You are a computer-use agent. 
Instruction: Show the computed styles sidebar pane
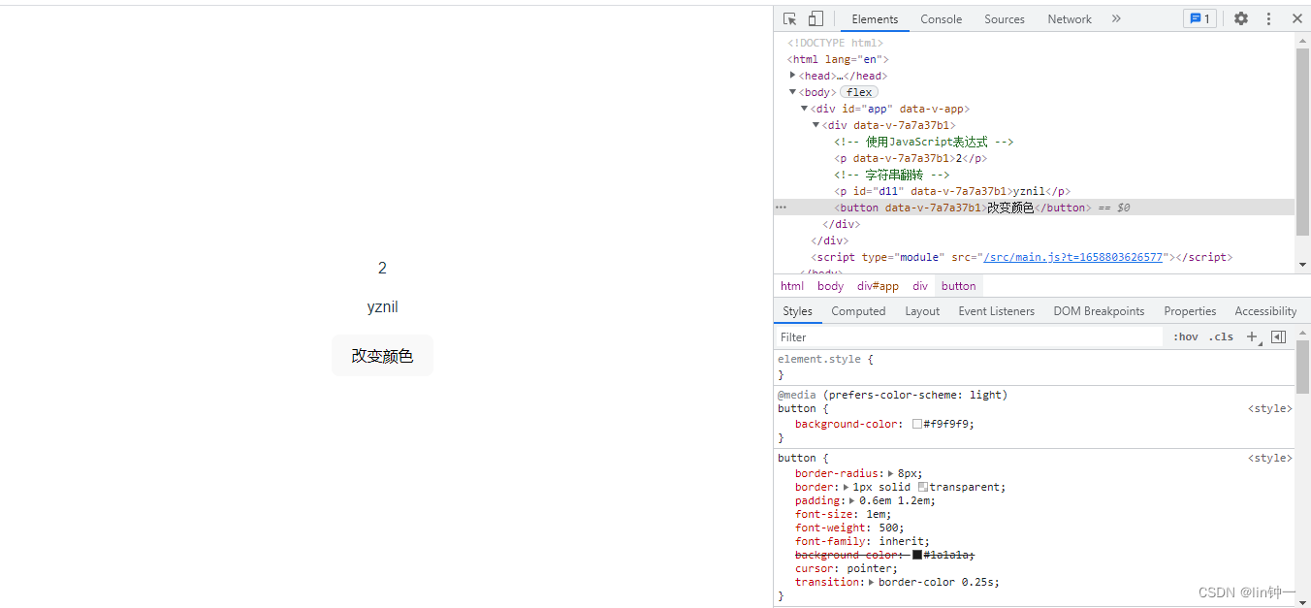pyautogui.click(x=1278, y=336)
